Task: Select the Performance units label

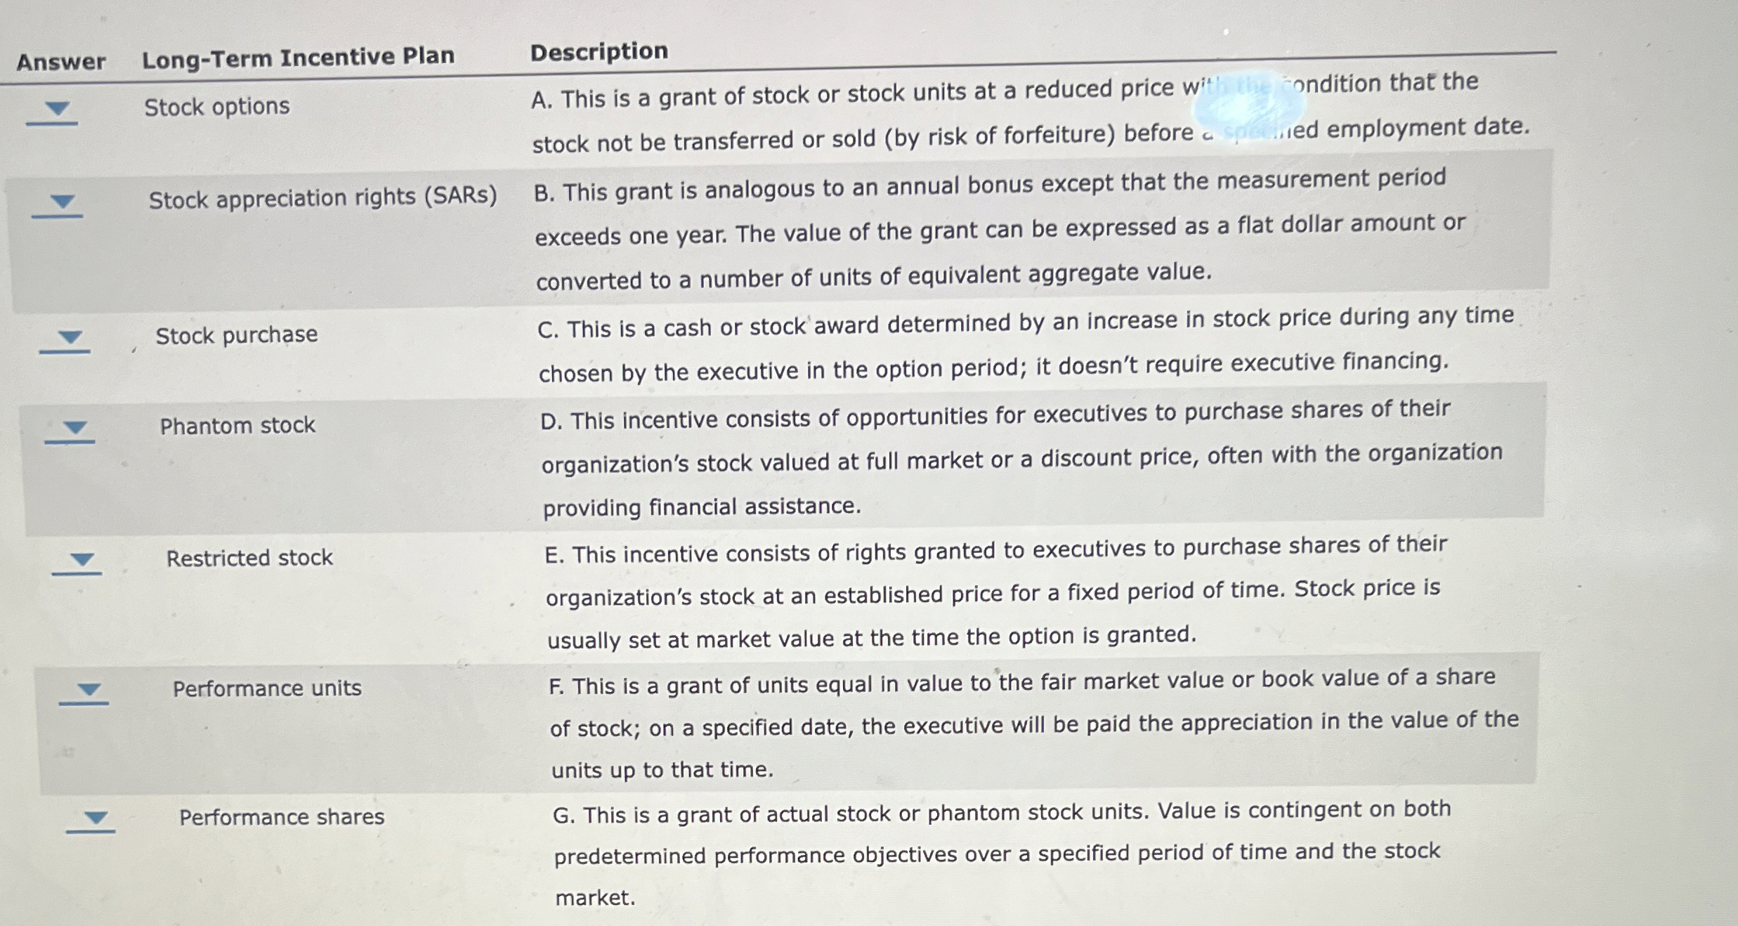Action: pos(267,689)
